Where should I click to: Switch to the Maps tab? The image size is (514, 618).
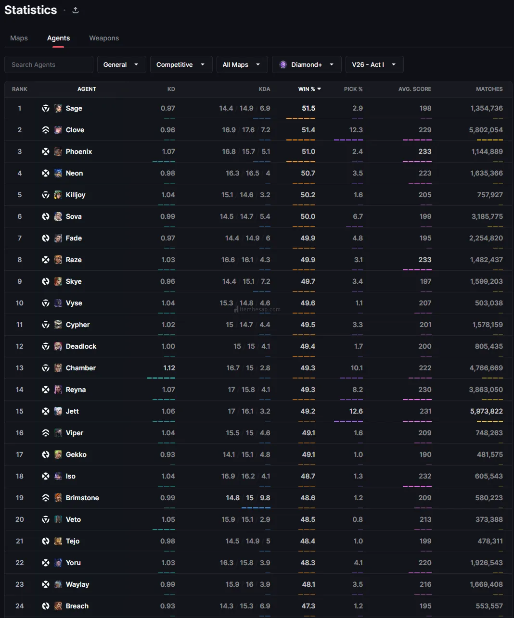click(19, 38)
